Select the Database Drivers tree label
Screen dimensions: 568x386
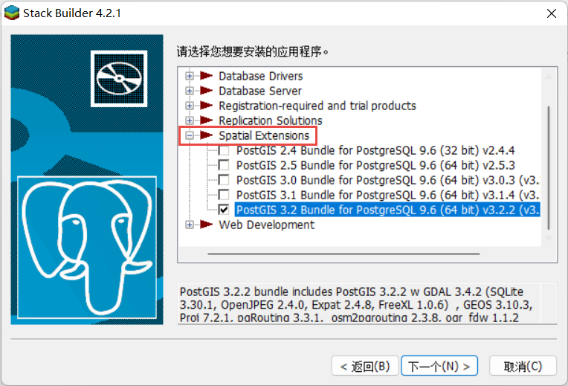[260, 76]
